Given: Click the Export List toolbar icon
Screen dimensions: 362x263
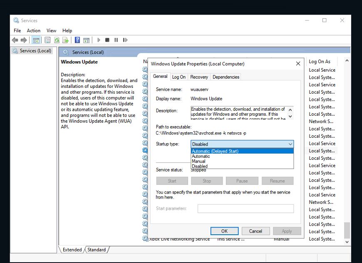Looking at the screenshot, I should (66, 40).
